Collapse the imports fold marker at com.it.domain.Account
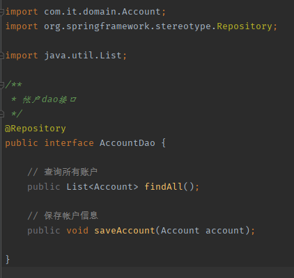 point(2,12)
